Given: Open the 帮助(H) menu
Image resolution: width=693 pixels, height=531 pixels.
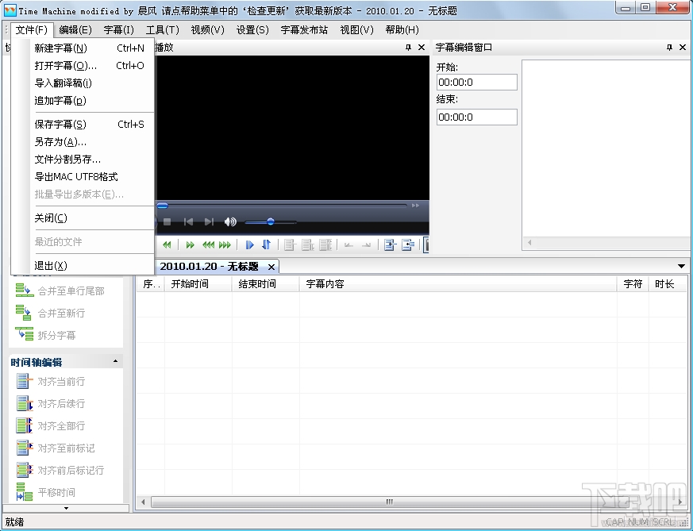Looking at the screenshot, I should pos(402,30).
